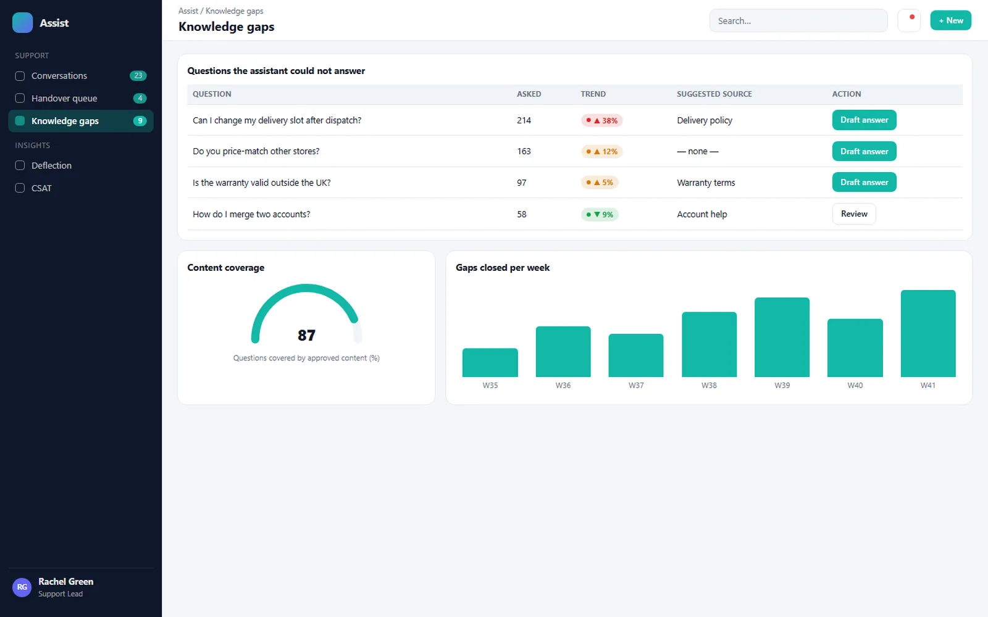Viewport: 988px width, 617px height.
Task: Open the Handover queue menu item
Action: click(x=81, y=98)
